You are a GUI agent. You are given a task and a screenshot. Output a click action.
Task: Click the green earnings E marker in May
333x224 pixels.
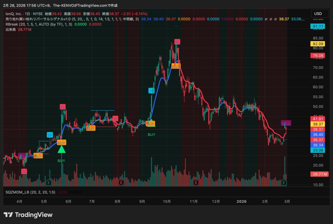(49, 183)
